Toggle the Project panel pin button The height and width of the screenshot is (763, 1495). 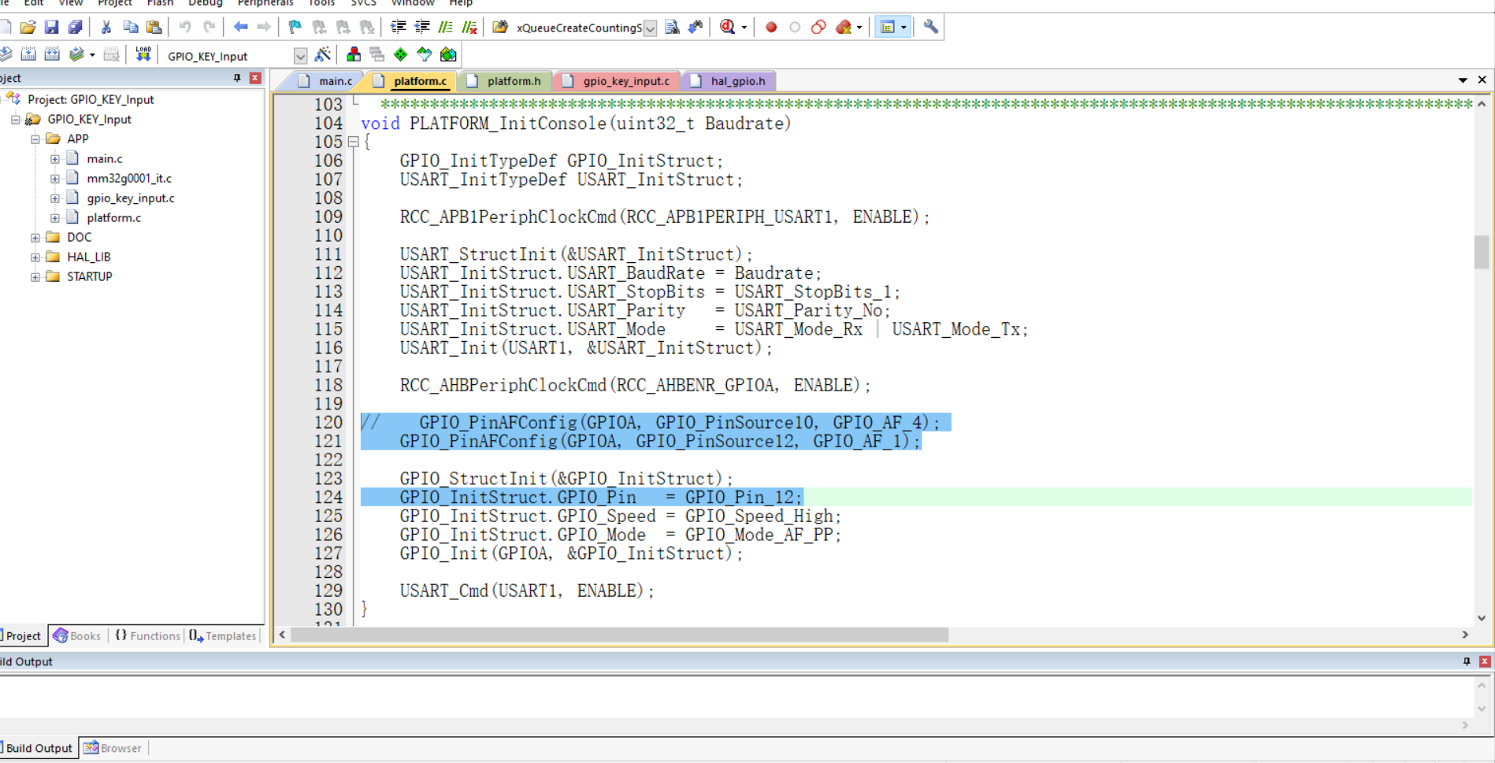[237, 78]
